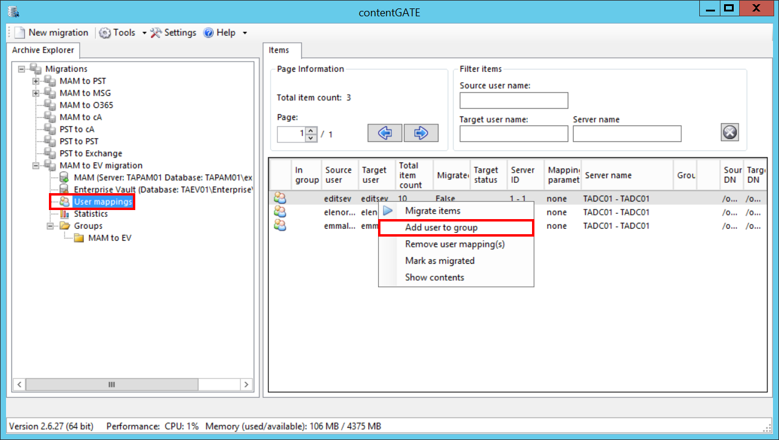Click the Source user name filter field
This screenshot has height=440, width=779.
coord(513,100)
